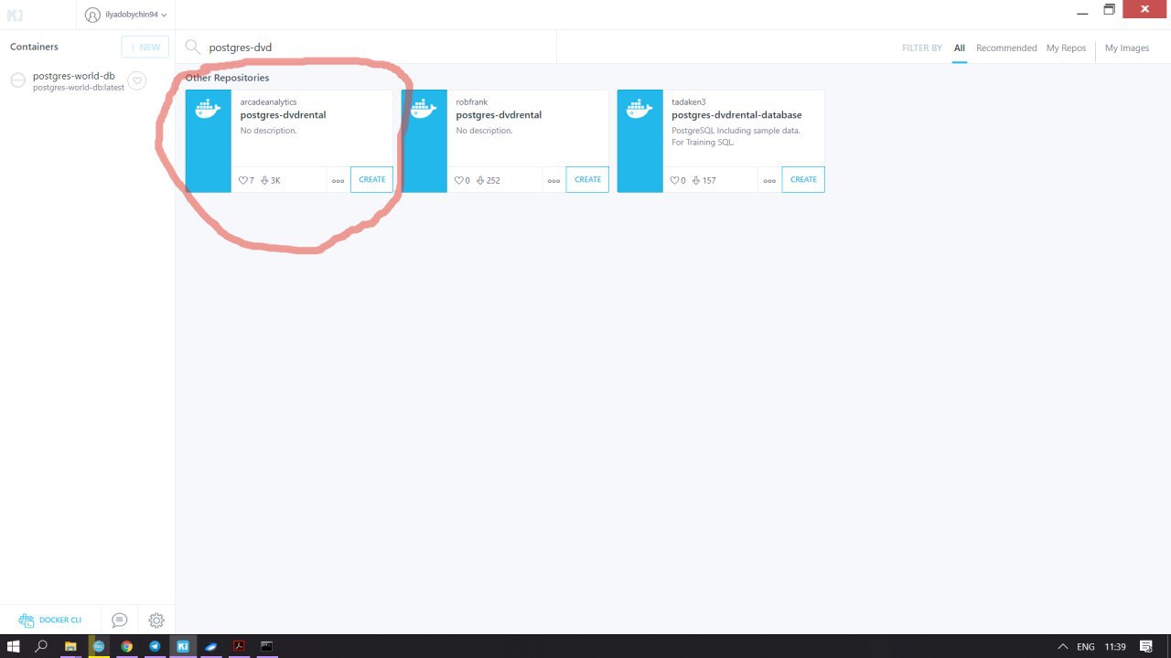Screen dimensions: 1171x658
Task: Click the heart icon on the tadaken3 card
Action: point(675,180)
